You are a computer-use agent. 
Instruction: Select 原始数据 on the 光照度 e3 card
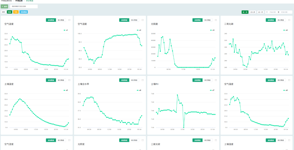coord(197,20)
